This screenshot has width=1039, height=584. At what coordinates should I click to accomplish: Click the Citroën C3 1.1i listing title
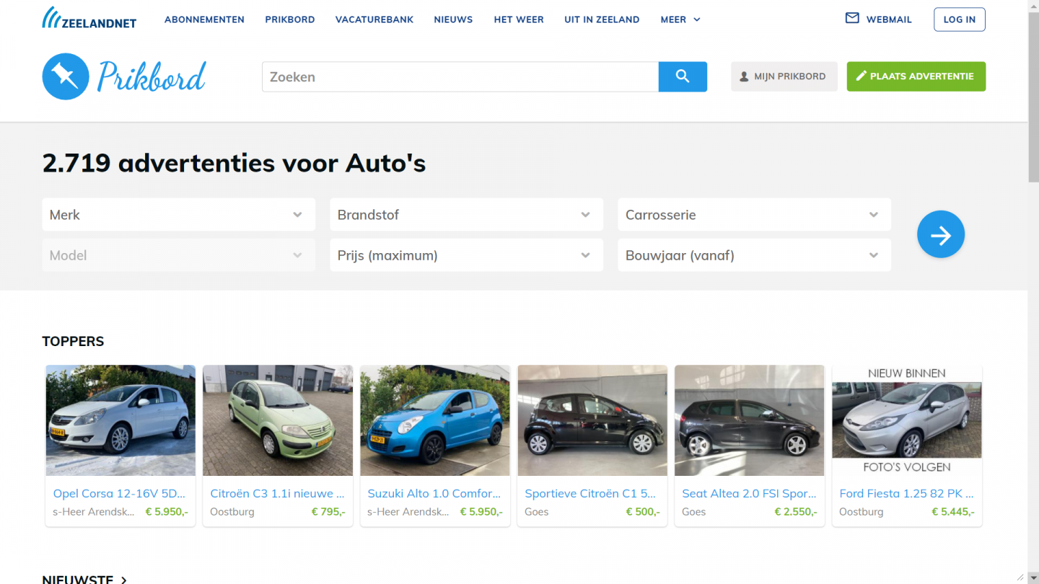(x=278, y=494)
